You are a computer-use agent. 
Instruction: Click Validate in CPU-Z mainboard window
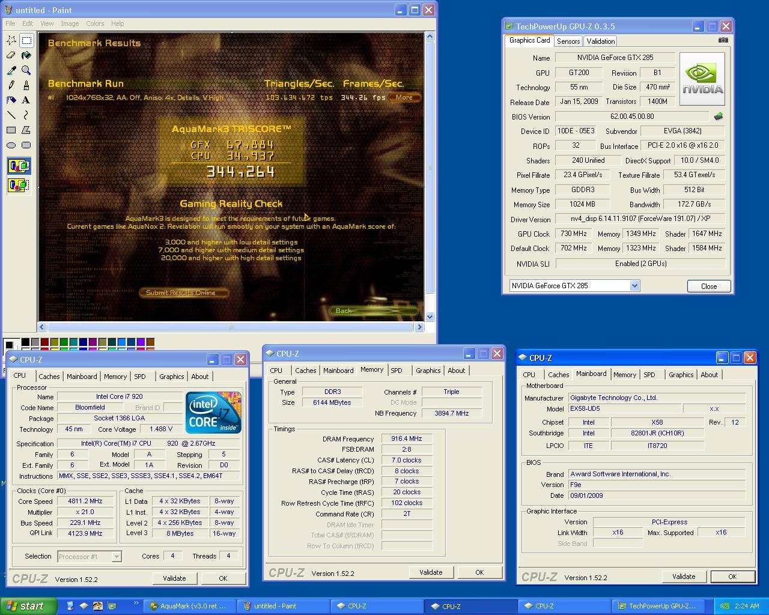684,577
